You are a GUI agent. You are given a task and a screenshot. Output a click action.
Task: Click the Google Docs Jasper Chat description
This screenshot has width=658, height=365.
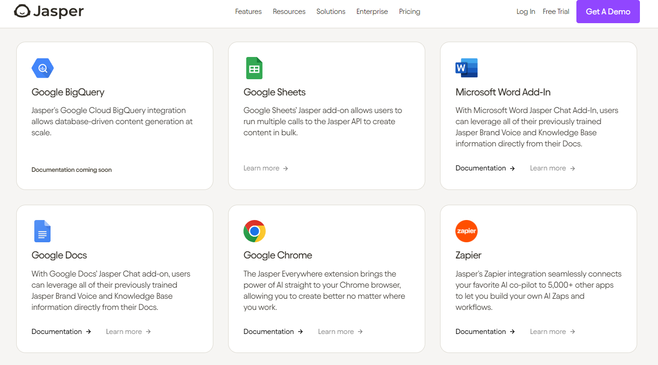pyautogui.click(x=111, y=290)
